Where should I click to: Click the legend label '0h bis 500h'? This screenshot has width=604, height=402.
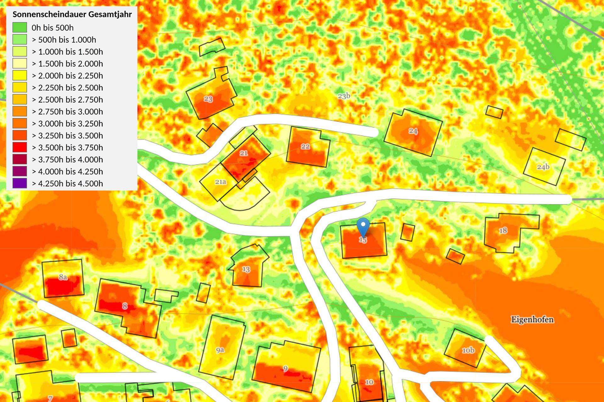(53, 28)
